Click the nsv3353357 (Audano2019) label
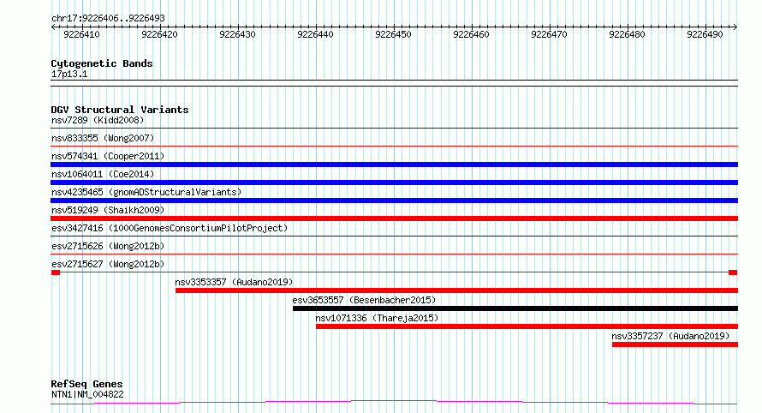The width and height of the screenshot is (762, 413). 235,282
